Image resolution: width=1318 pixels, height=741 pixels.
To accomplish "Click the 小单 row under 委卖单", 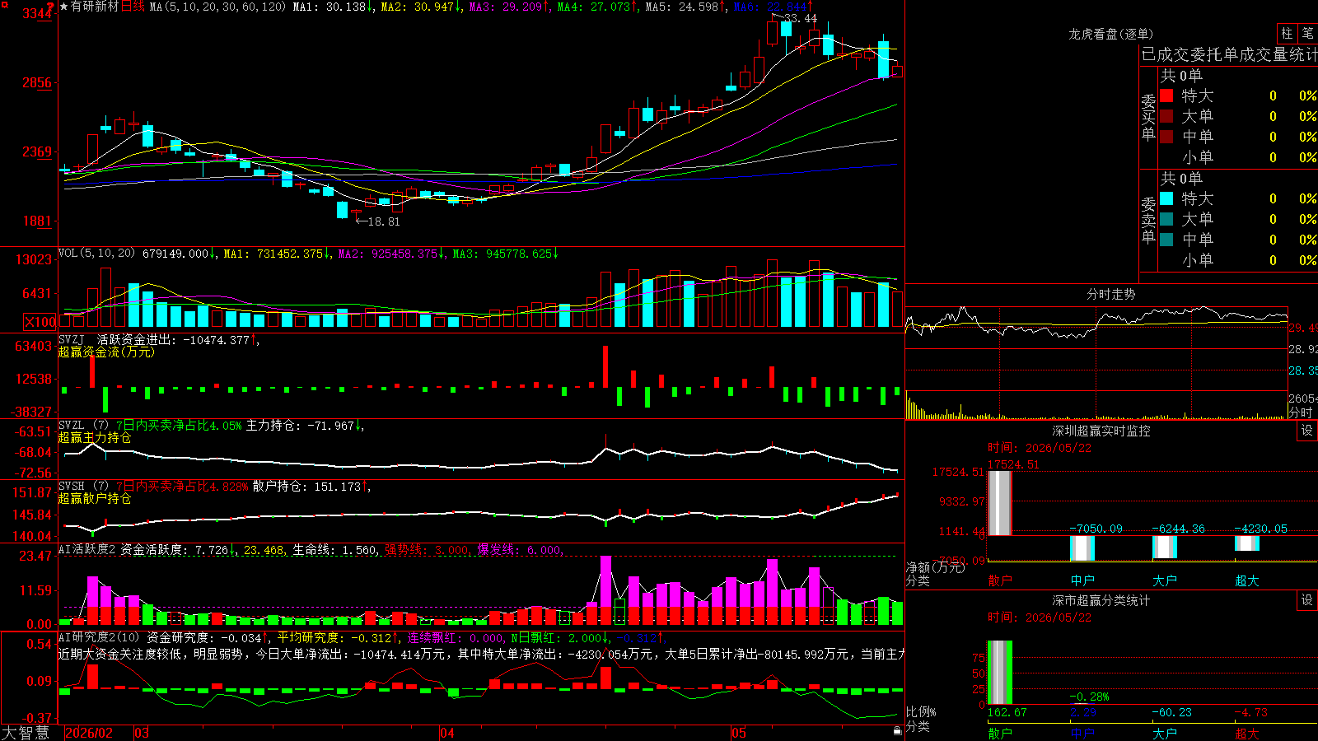I will (1238, 260).
